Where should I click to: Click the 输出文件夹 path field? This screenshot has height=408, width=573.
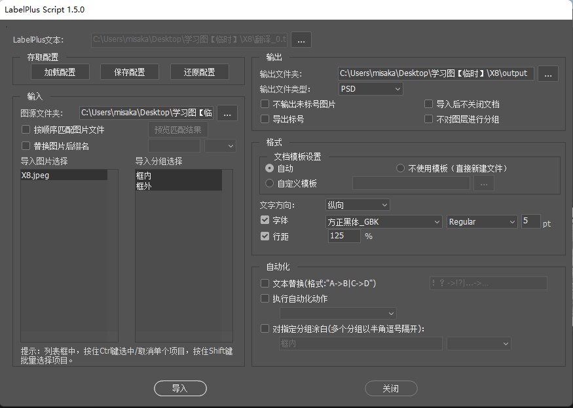click(436, 73)
